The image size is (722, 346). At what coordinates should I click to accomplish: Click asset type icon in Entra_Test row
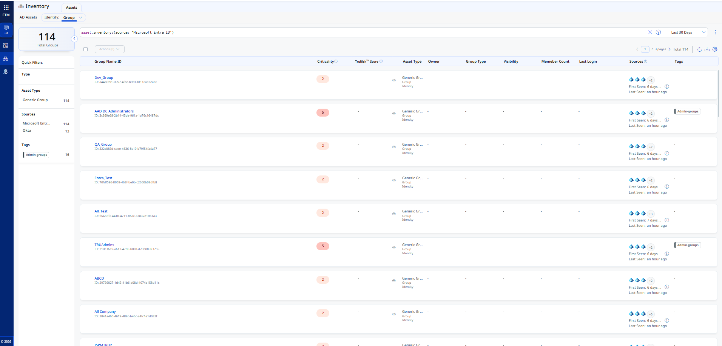[x=394, y=180]
